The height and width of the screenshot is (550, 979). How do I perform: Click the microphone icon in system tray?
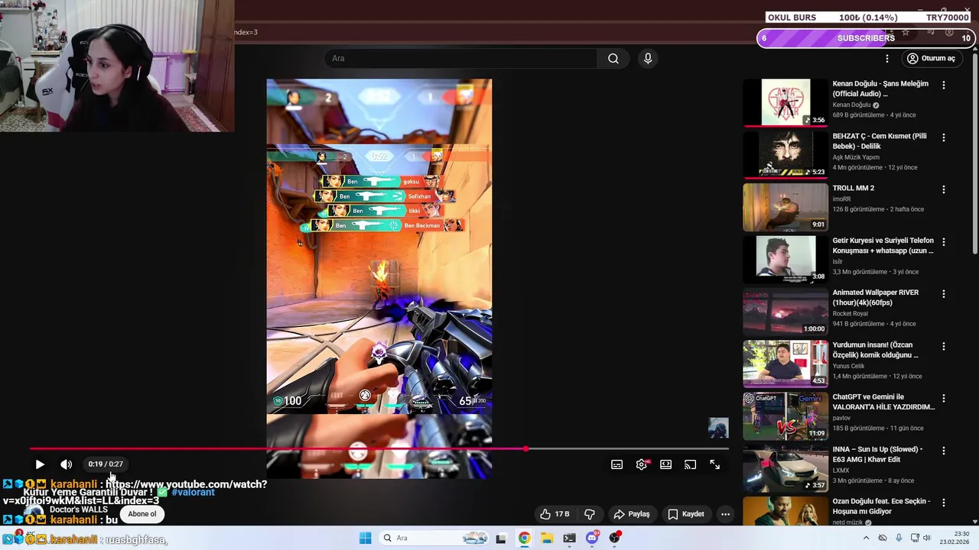coord(899,539)
